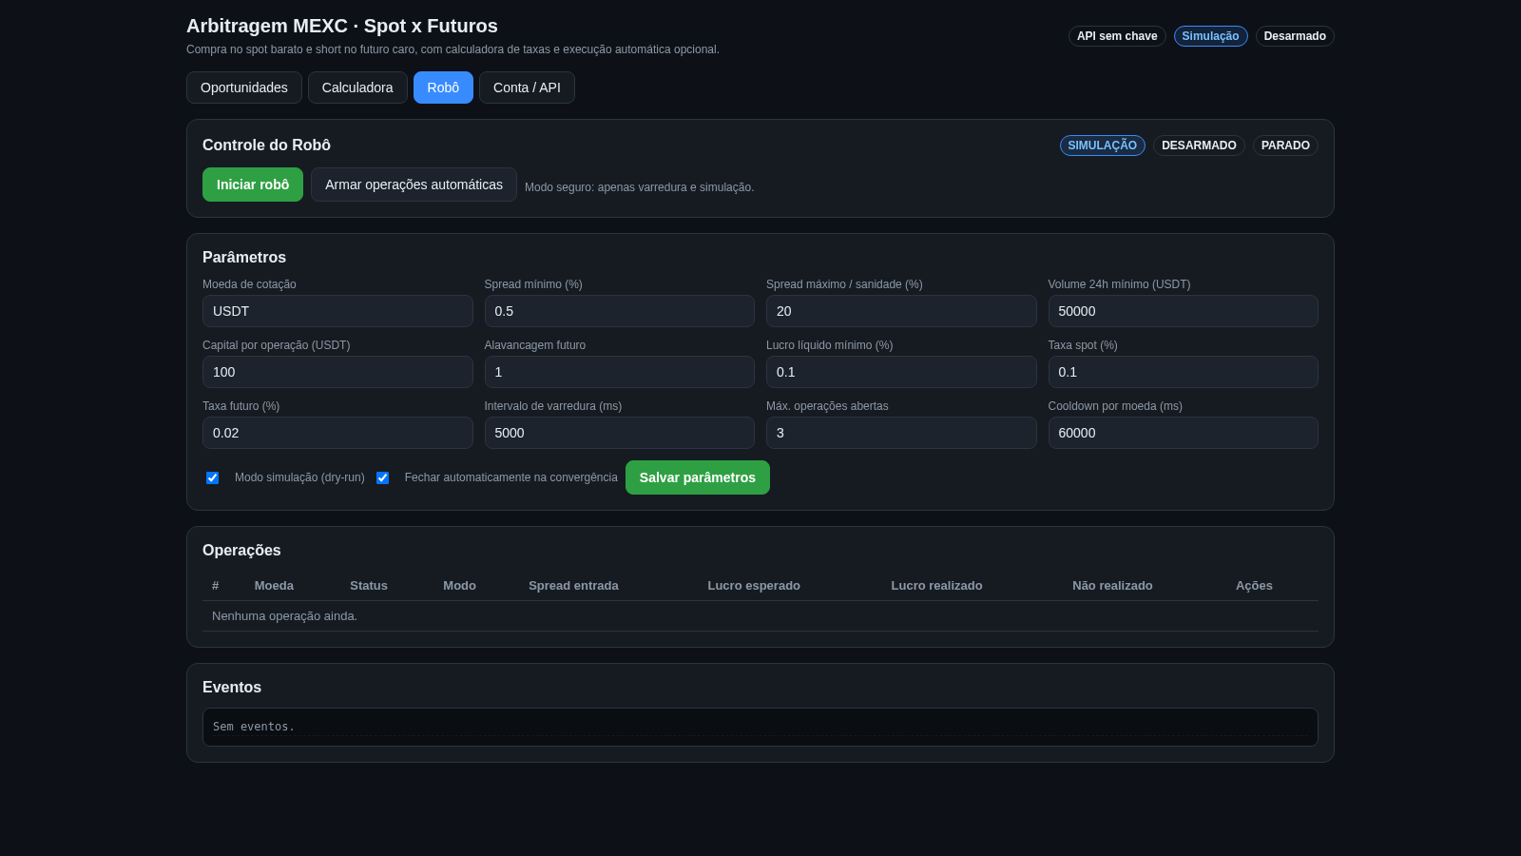Click the Não realizado column header
1521x856 pixels.
tap(1112, 586)
